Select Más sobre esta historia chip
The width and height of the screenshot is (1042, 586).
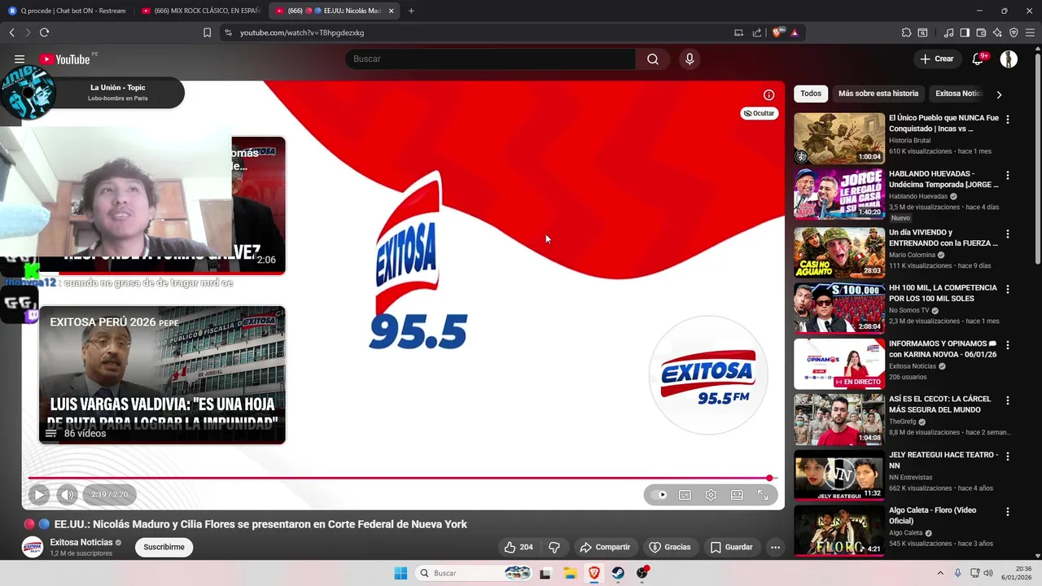click(878, 94)
